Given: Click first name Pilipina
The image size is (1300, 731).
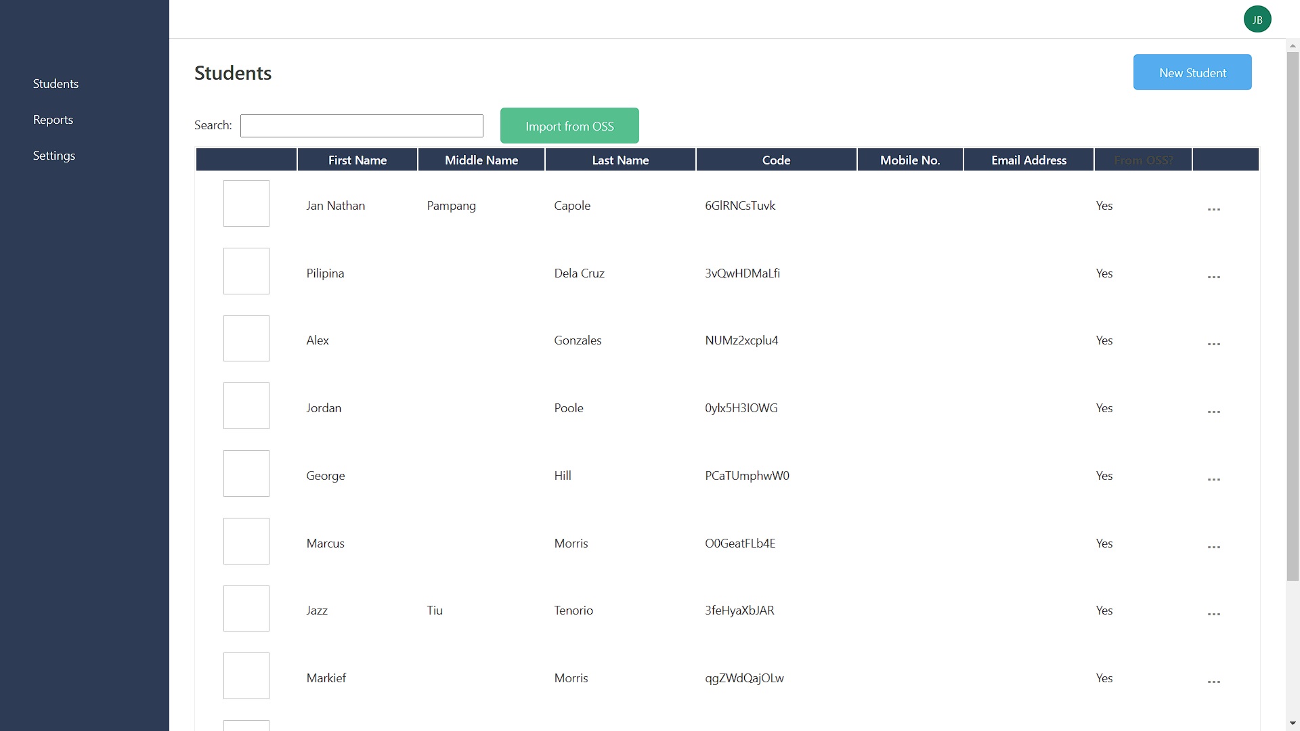Looking at the screenshot, I should [325, 273].
